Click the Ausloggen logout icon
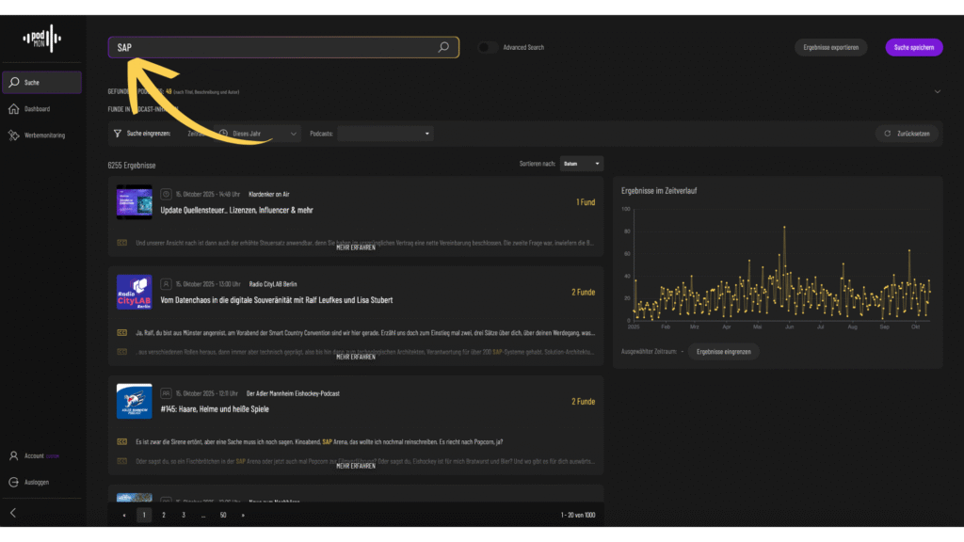 point(14,482)
